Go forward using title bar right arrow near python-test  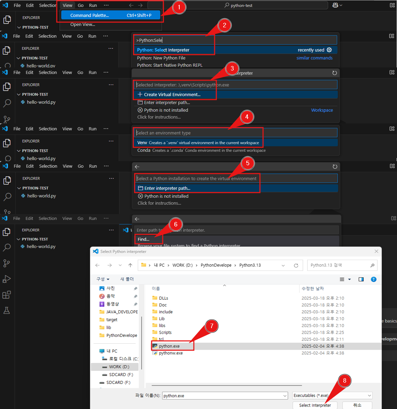coord(141,5)
